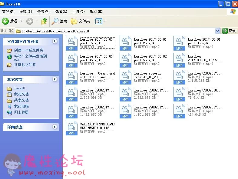This screenshot has width=238, height=179.
Task: Click the greyed Forward arrow button
Action: [30, 21]
